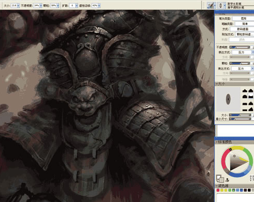Open the brush category picker icon
Image resolution: width=254 pixels, height=202 pixels.
[x=210, y=6]
